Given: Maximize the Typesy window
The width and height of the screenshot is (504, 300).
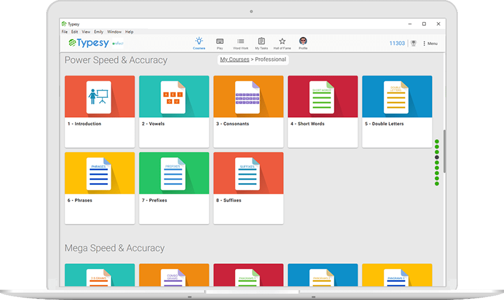Looking at the screenshot, I should [x=424, y=24].
